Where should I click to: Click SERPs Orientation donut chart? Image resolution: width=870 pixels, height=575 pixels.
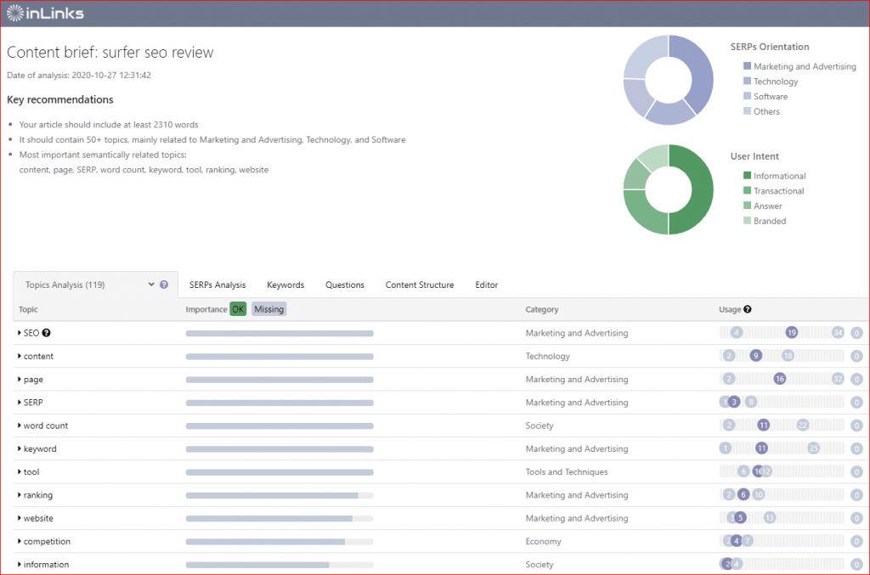[x=668, y=80]
